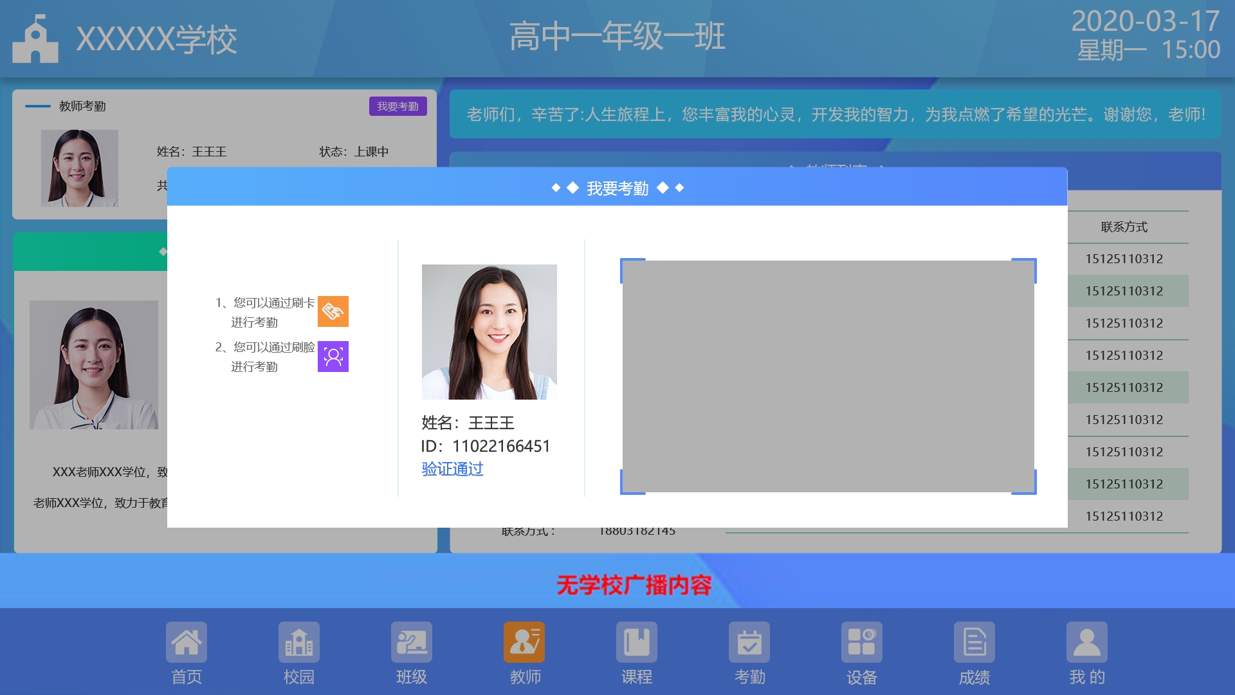Click the small teacher avatar in 教师考勤 panel
The width and height of the screenshot is (1235, 695).
80,168
